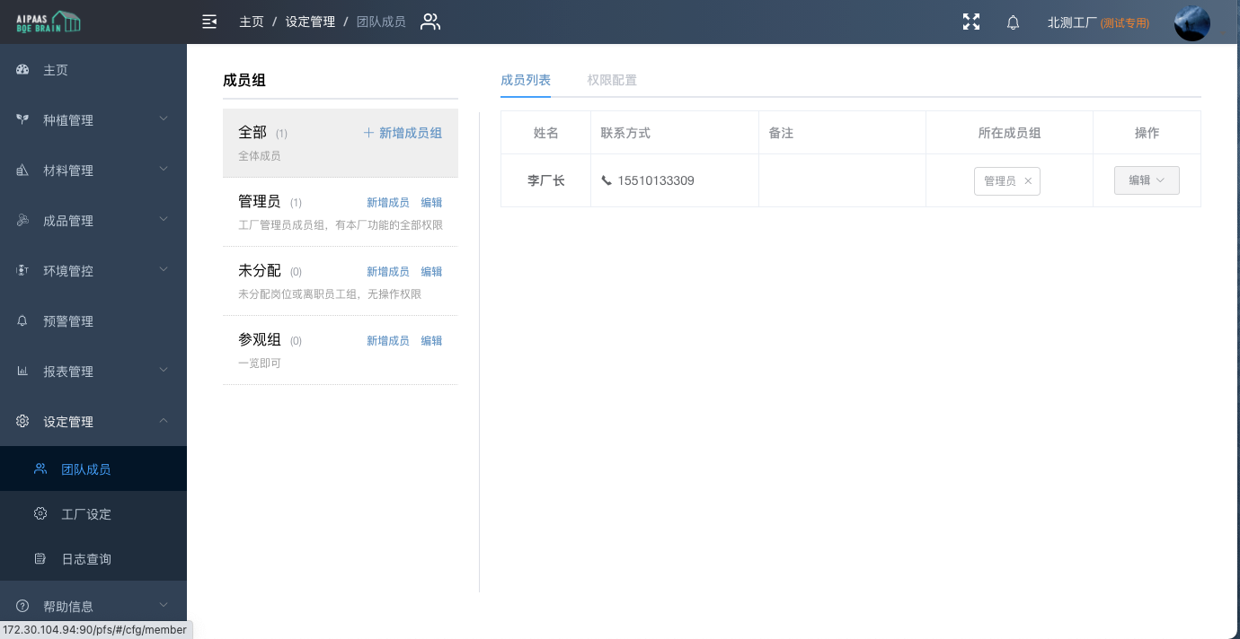Open the 编辑 dropdown for 李厂长
The image size is (1240, 639).
(1147, 180)
